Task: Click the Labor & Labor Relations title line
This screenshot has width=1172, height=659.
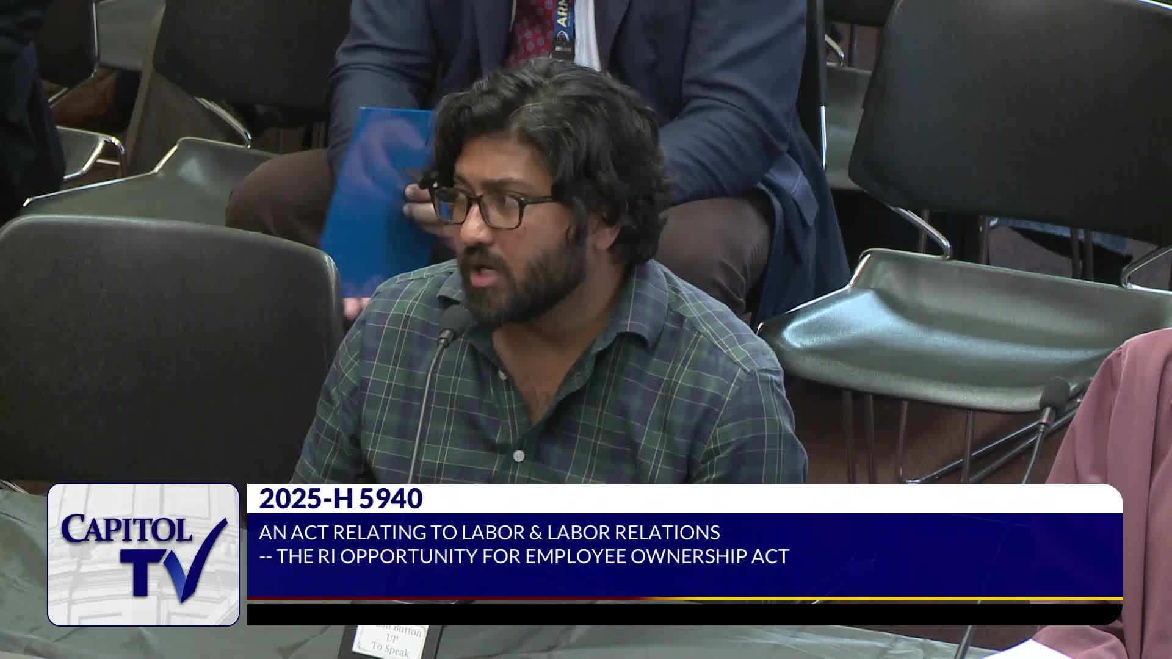Action: click(x=489, y=532)
